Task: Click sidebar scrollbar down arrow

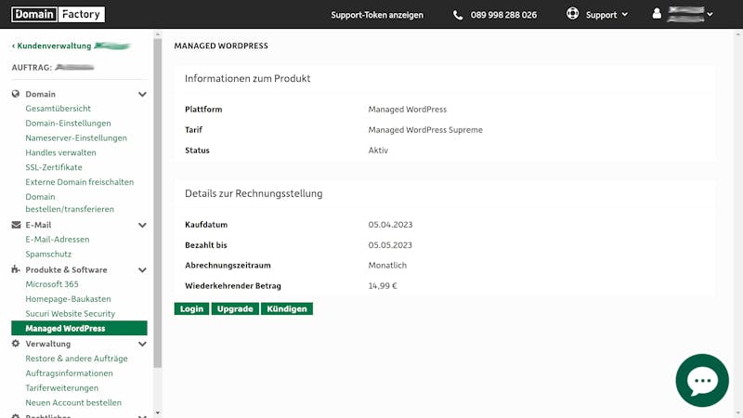Action: 158,413
